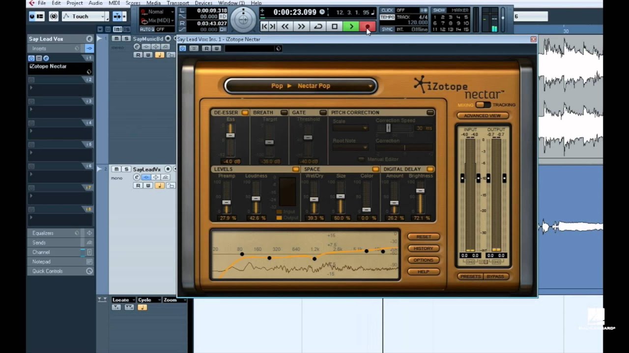
Task: Open the Locate dropdown below track list
Action: click(x=123, y=300)
